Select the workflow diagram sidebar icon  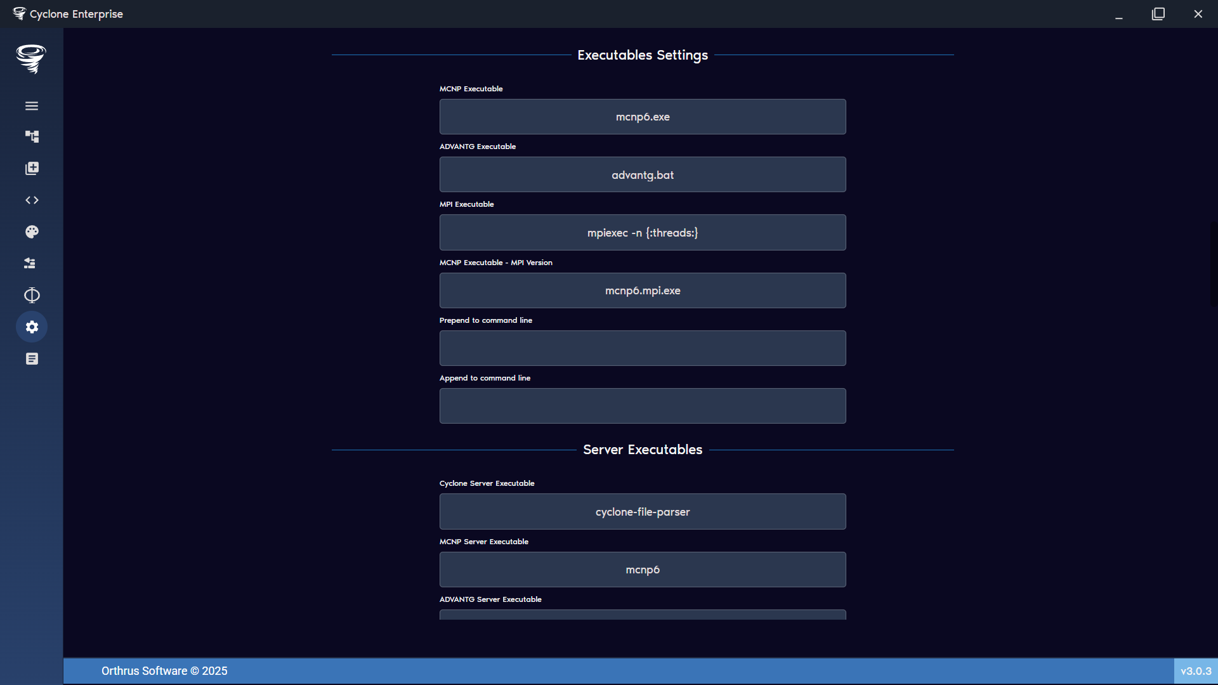(x=31, y=136)
